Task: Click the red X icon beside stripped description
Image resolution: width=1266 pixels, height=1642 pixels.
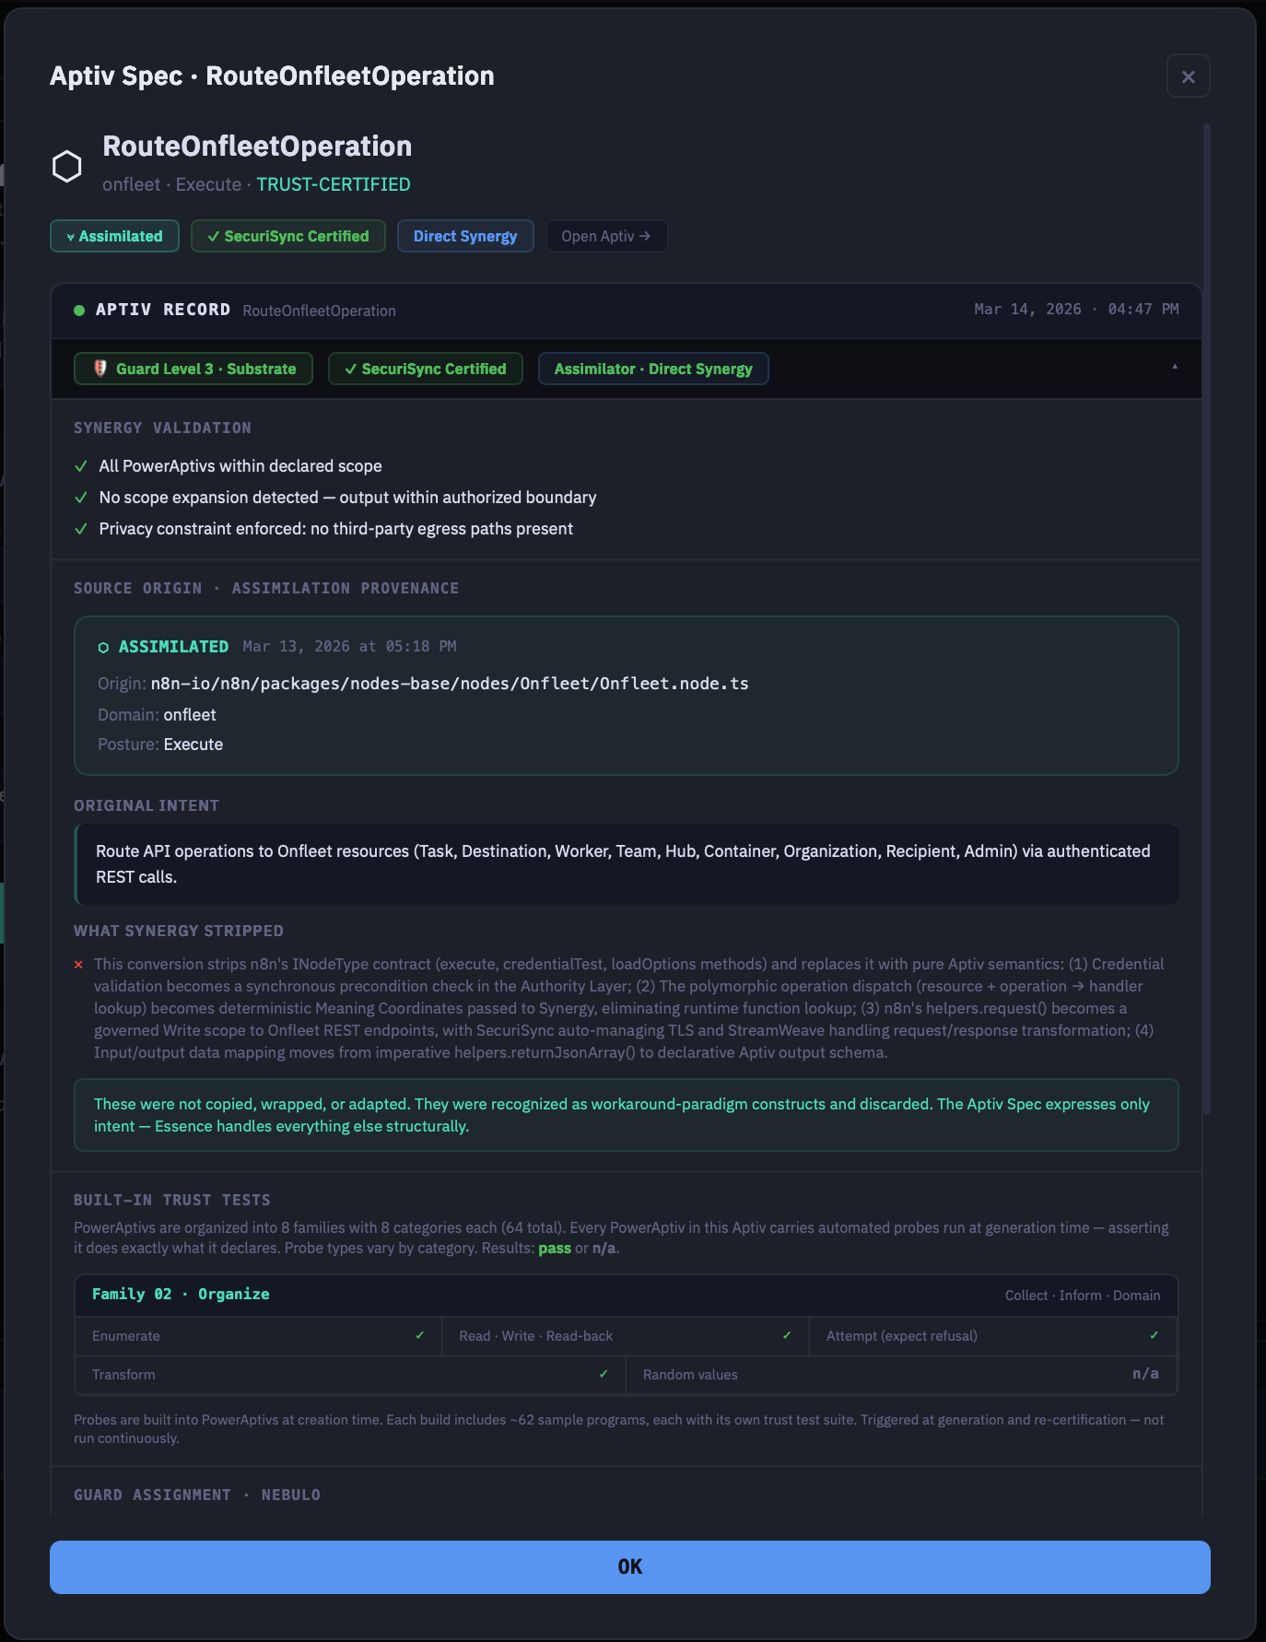Action: click(x=79, y=965)
